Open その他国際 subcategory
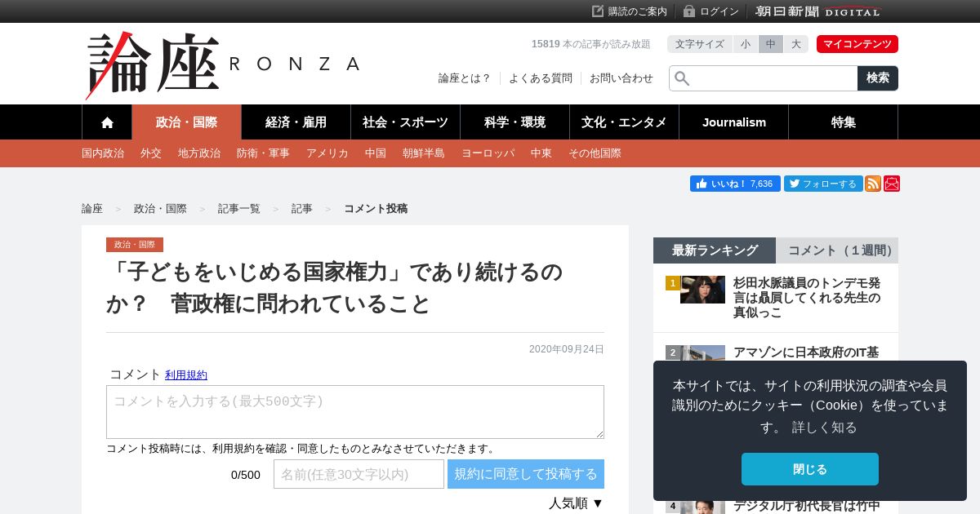Image resolution: width=980 pixels, height=514 pixels. [595, 153]
